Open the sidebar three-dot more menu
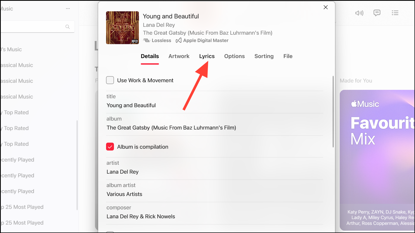415x233 pixels. coord(68,9)
